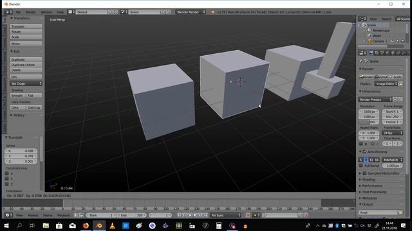Click the Animation render button
The image size is (412, 231).
(x=380, y=77)
